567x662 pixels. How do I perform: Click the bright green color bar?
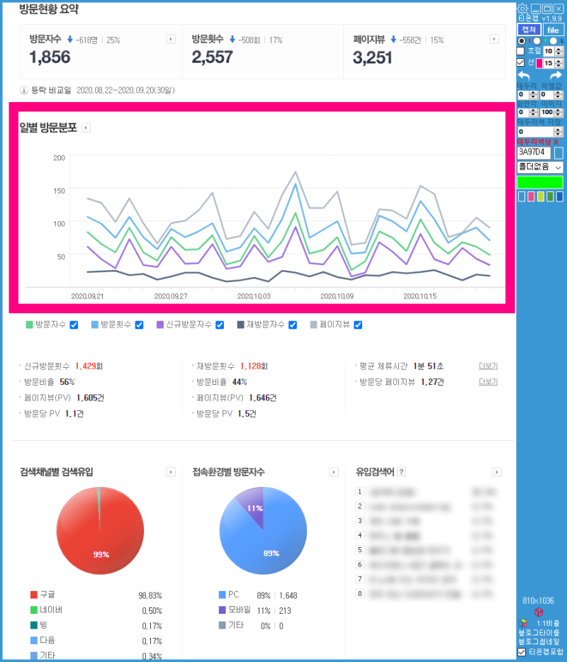(x=540, y=182)
